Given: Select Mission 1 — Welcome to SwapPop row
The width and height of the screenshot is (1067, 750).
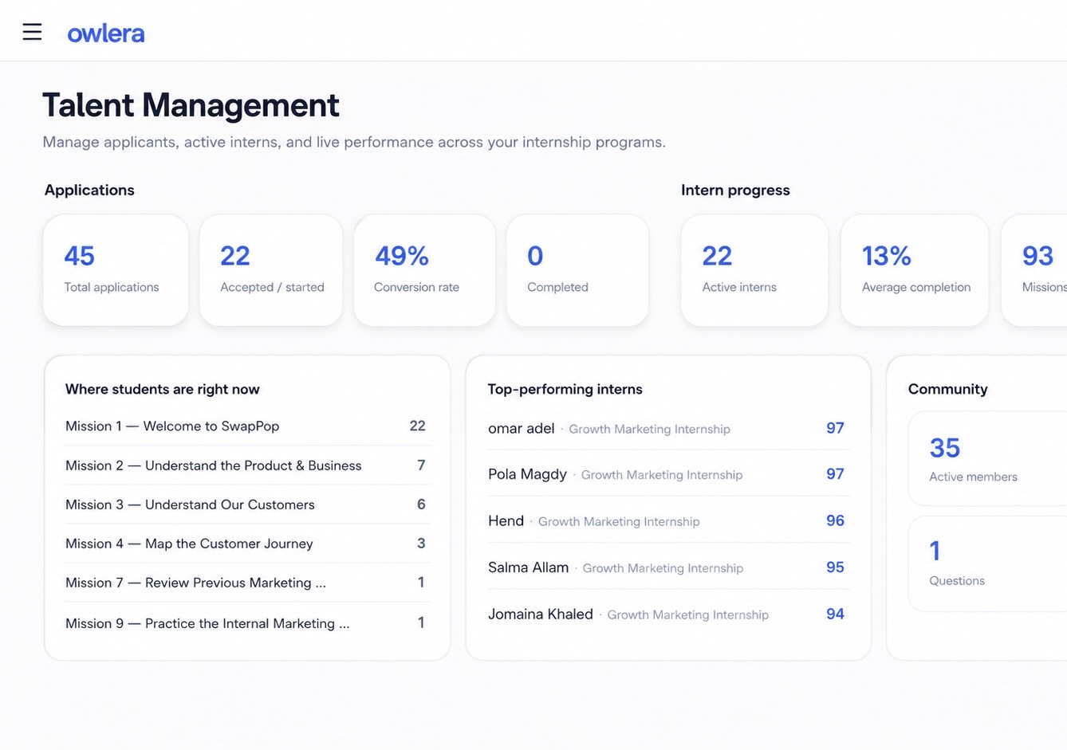Looking at the screenshot, I should (x=247, y=426).
